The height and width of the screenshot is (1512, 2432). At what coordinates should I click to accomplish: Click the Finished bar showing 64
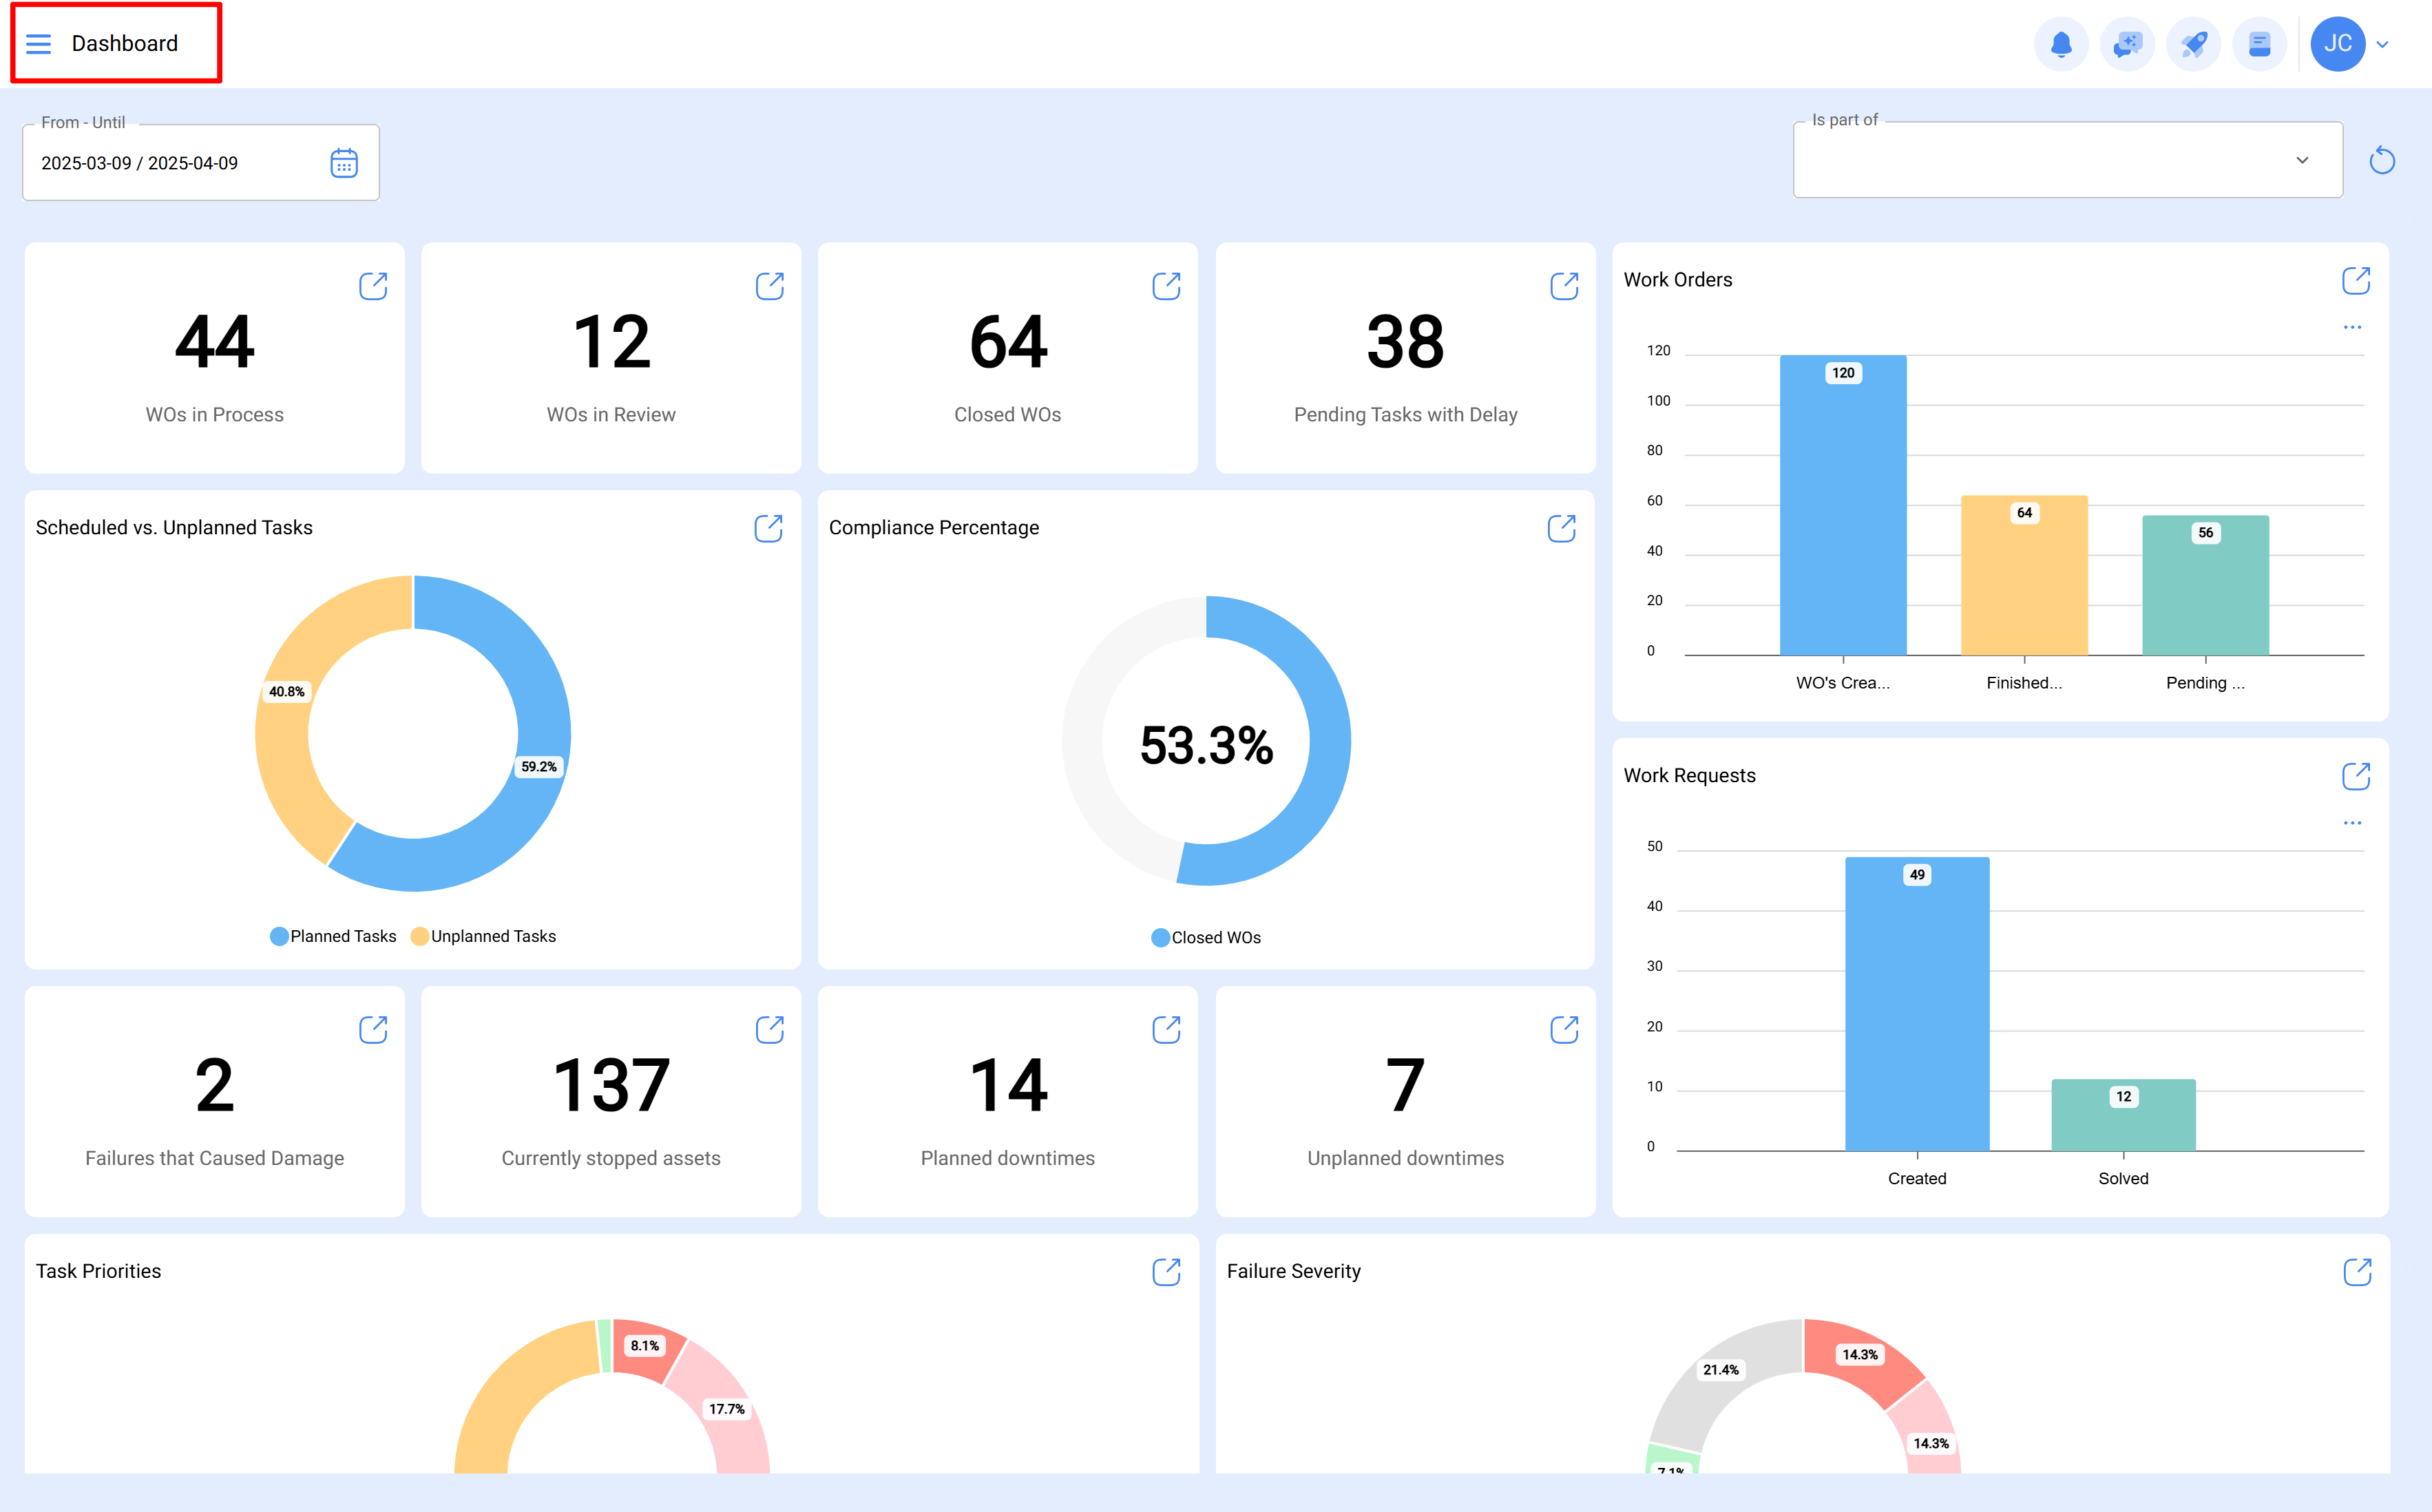[x=2024, y=575]
